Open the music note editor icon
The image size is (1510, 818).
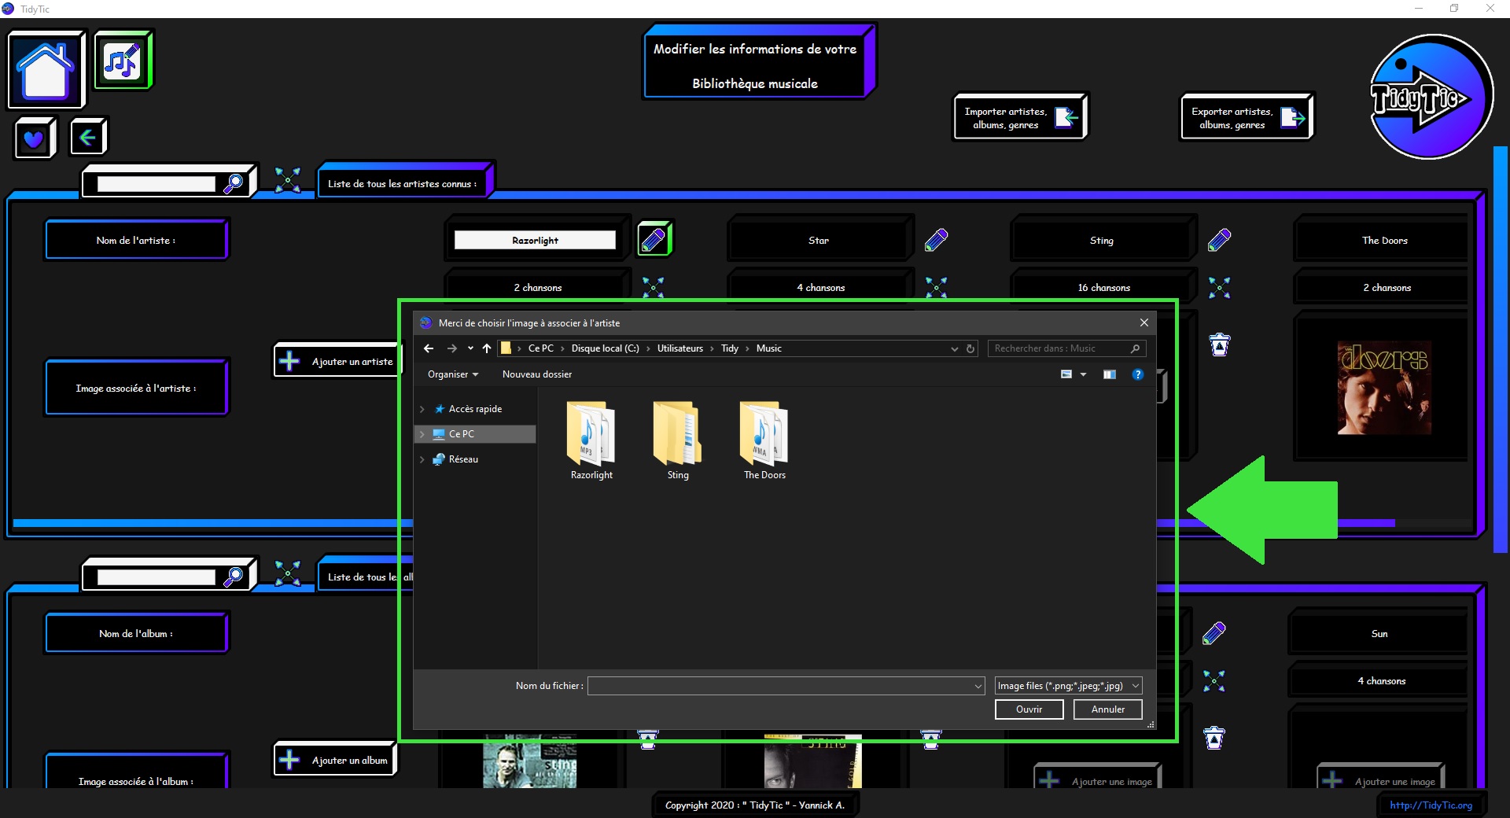tap(122, 61)
